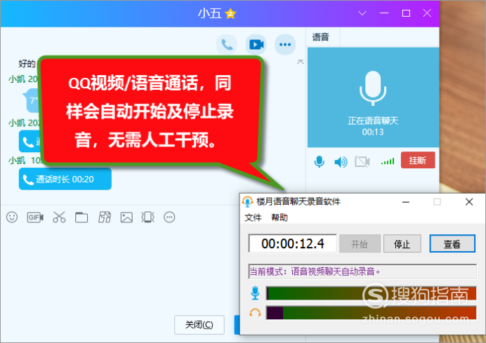Open the emoji picker
Screen dimensions: 486x343
point(12,217)
